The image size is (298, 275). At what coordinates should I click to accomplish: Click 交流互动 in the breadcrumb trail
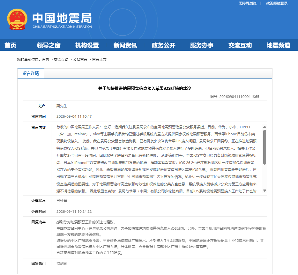point(61,59)
